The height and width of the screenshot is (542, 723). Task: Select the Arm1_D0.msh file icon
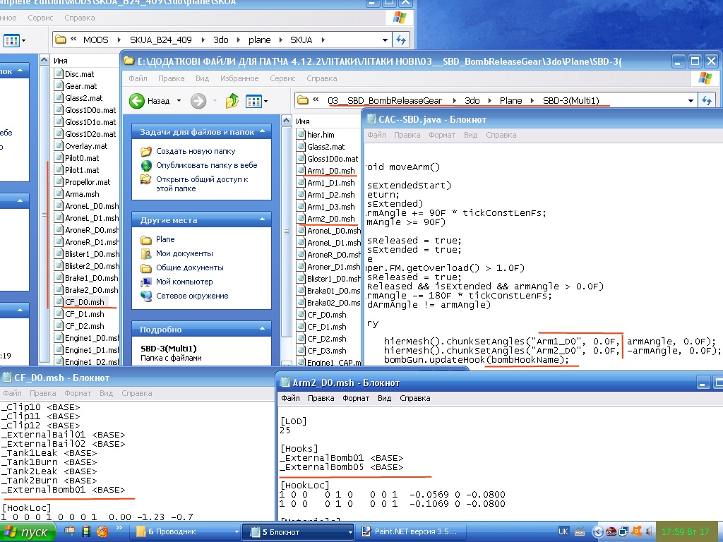tap(301, 171)
